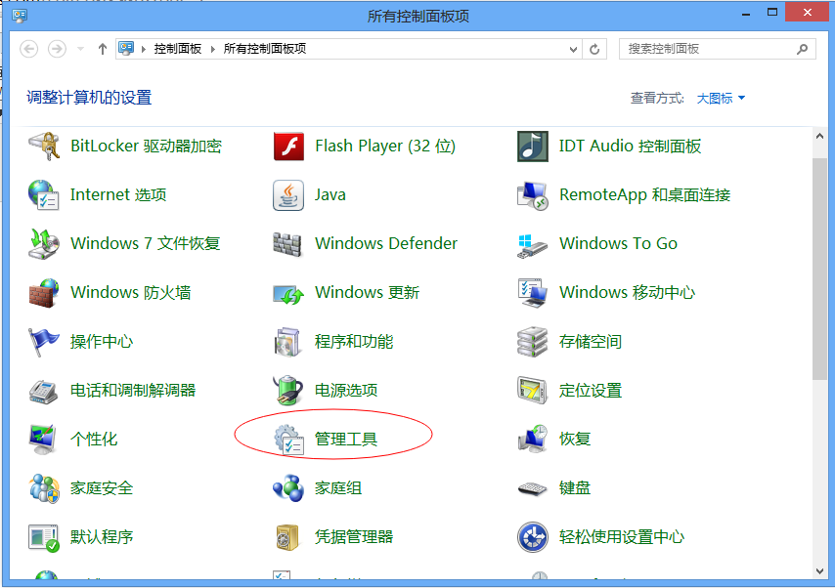The image size is (835, 588).
Task: Click the 家庭组 spheres icon
Action: coord(288,488)
